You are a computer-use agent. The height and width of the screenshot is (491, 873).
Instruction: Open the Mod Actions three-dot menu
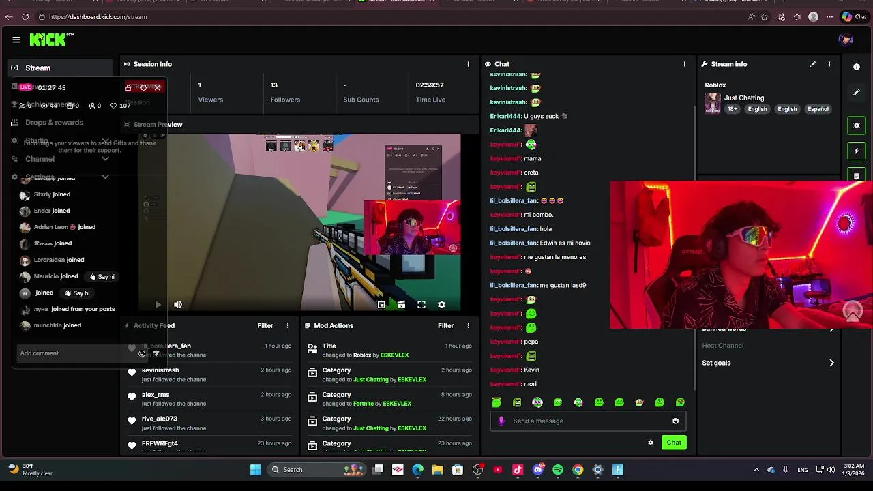468,326
